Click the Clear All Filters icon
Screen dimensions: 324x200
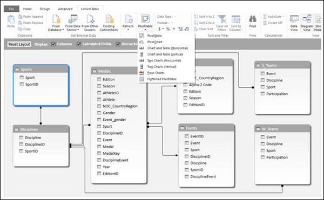click(222, 19)
